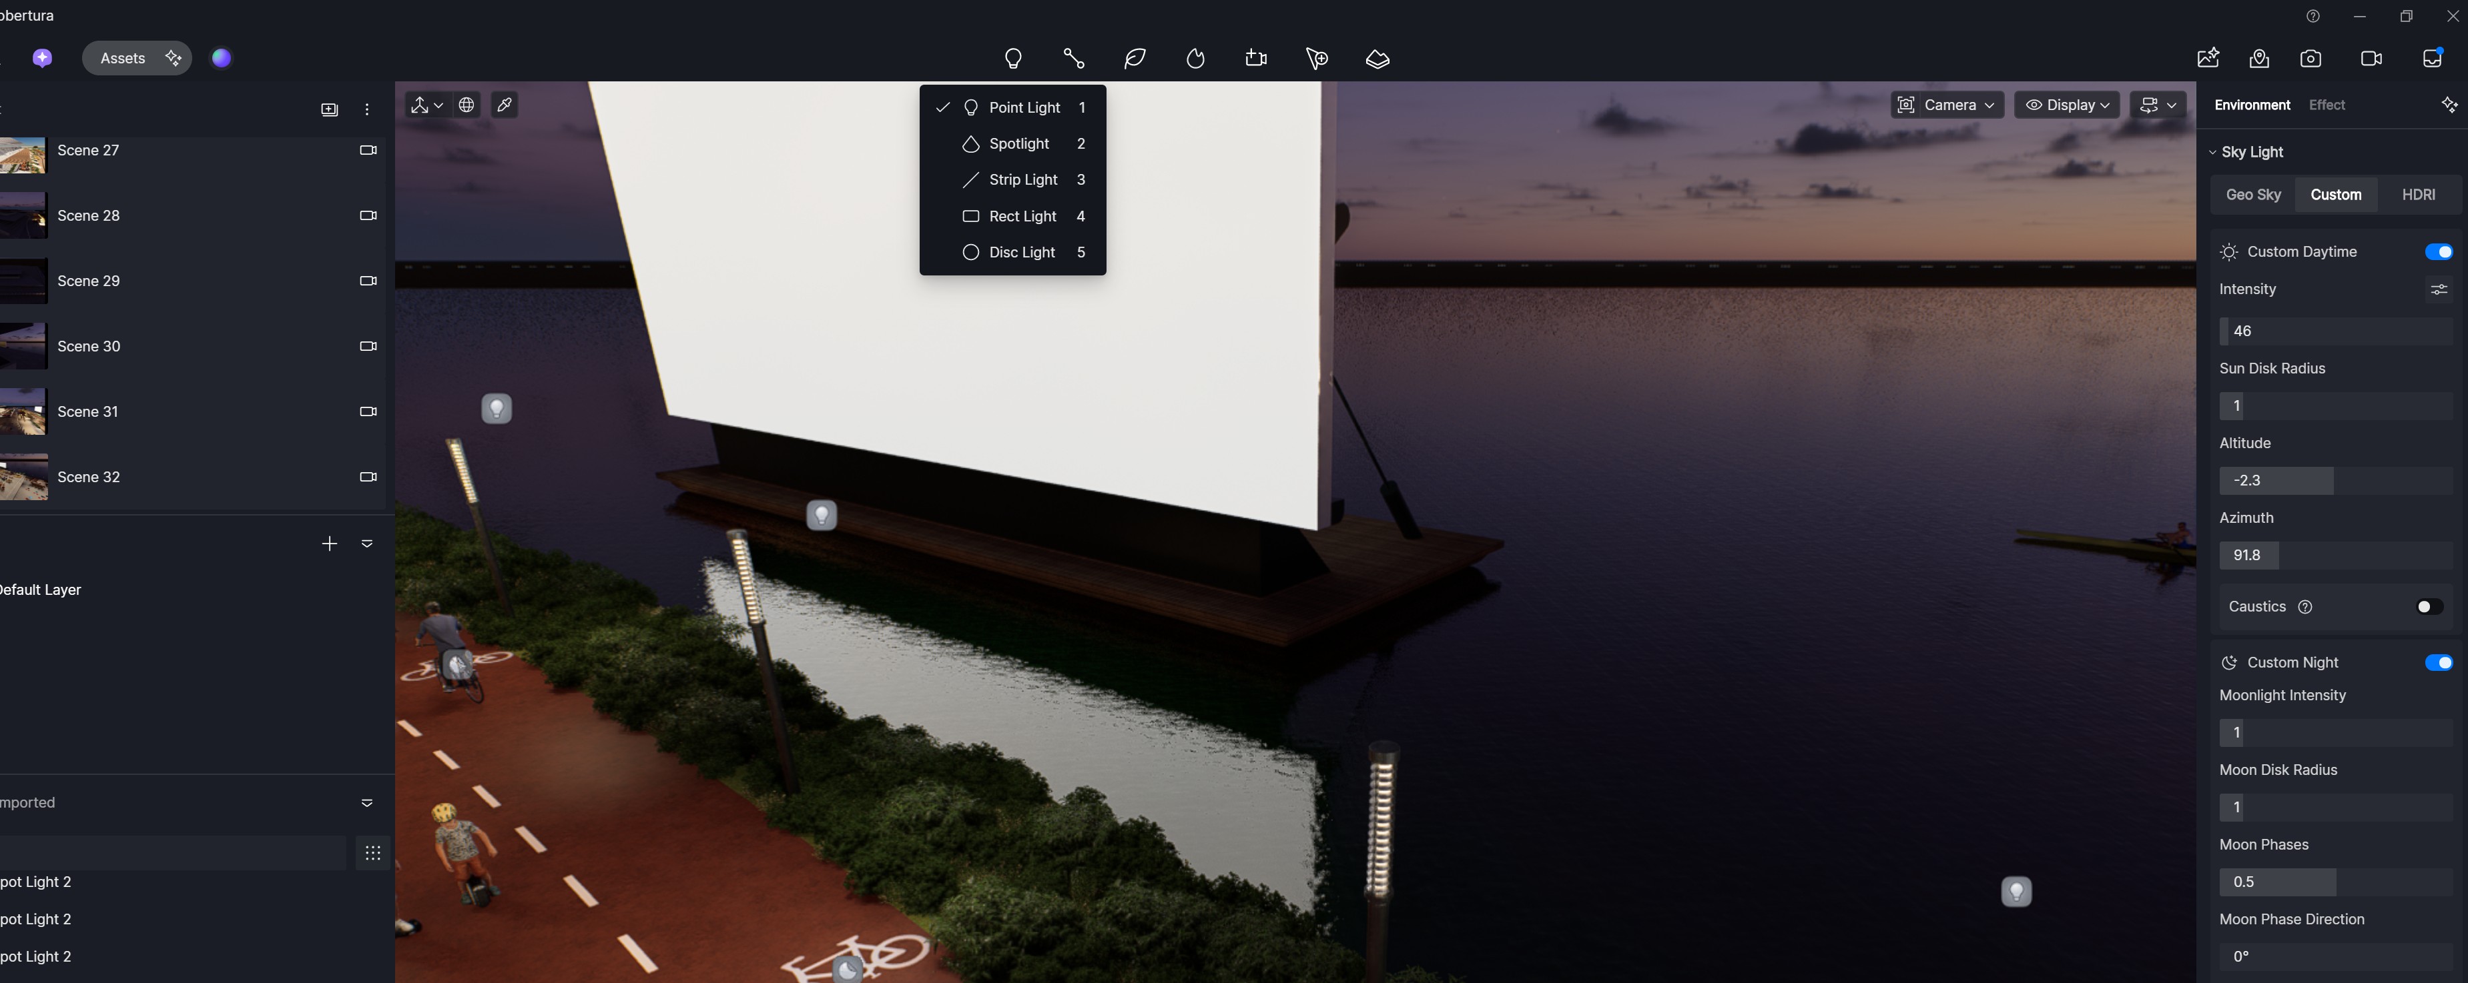Switch to the Effect panel
This screenshot has width=2468, height=983.
pos(2327,105)
